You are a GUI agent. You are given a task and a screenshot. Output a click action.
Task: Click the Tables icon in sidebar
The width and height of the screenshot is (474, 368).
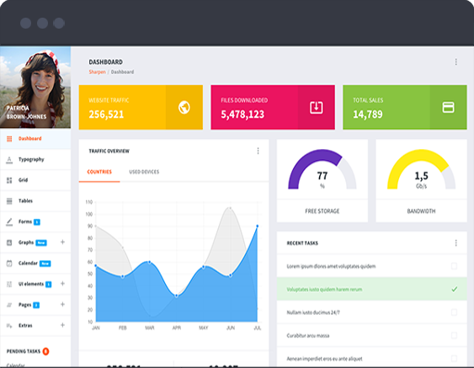click(x=9, y=201)
